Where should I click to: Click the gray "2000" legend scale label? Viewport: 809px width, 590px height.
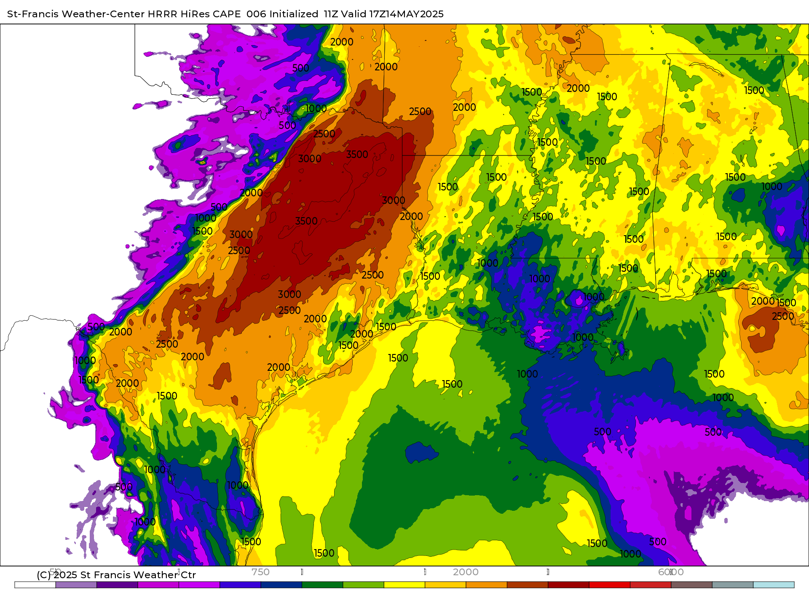click(466, 572)
